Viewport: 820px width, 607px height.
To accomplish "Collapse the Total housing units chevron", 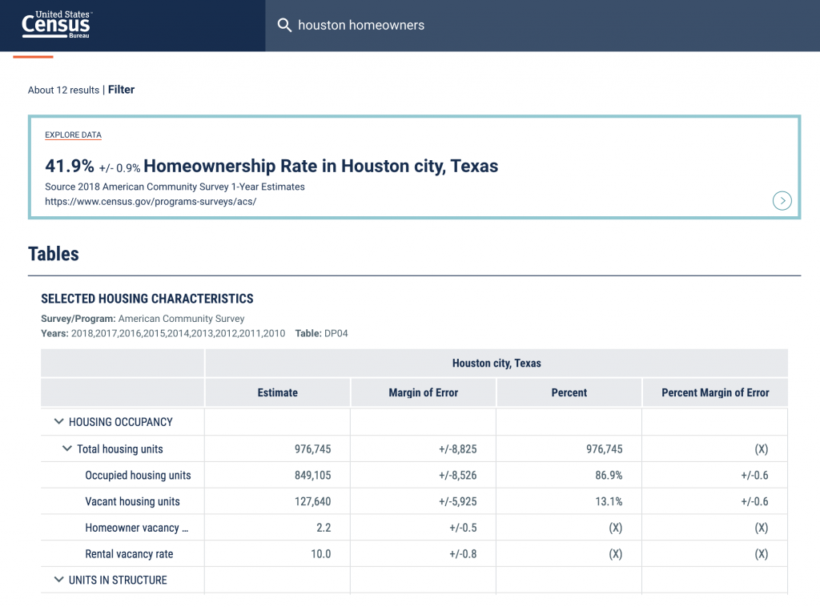I will [x=67, y=448].
